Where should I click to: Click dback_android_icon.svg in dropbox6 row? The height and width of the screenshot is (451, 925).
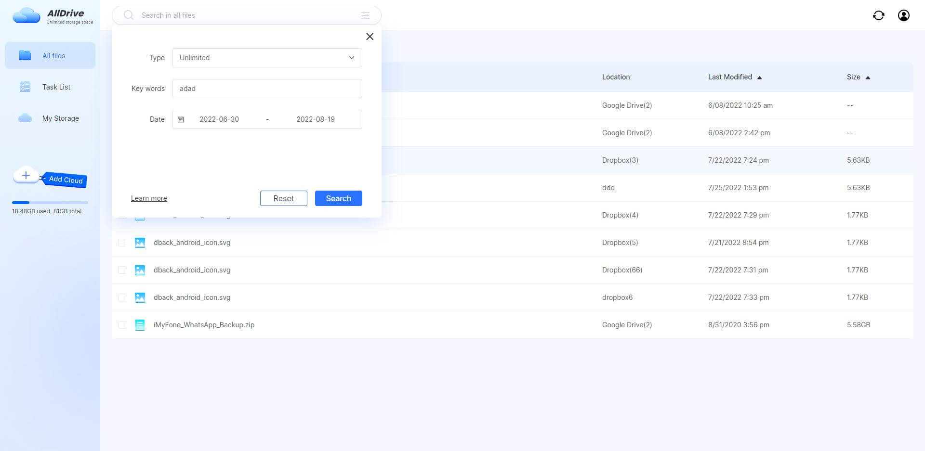pyautogui.click(x=192, y=297)
